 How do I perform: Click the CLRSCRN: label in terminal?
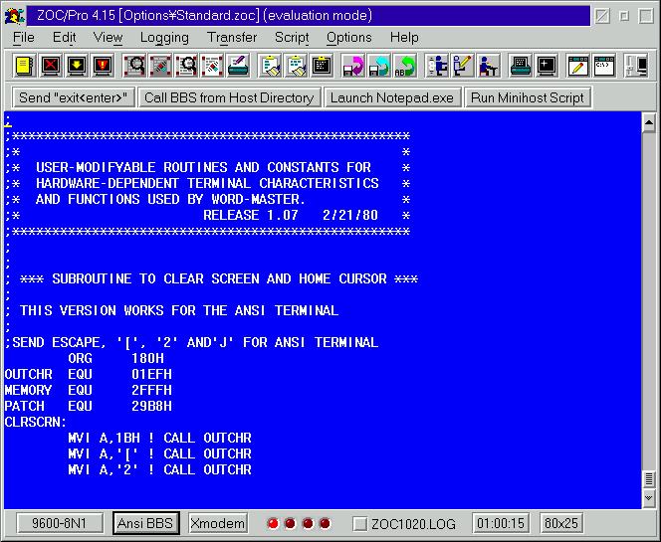tap(36, 422)
